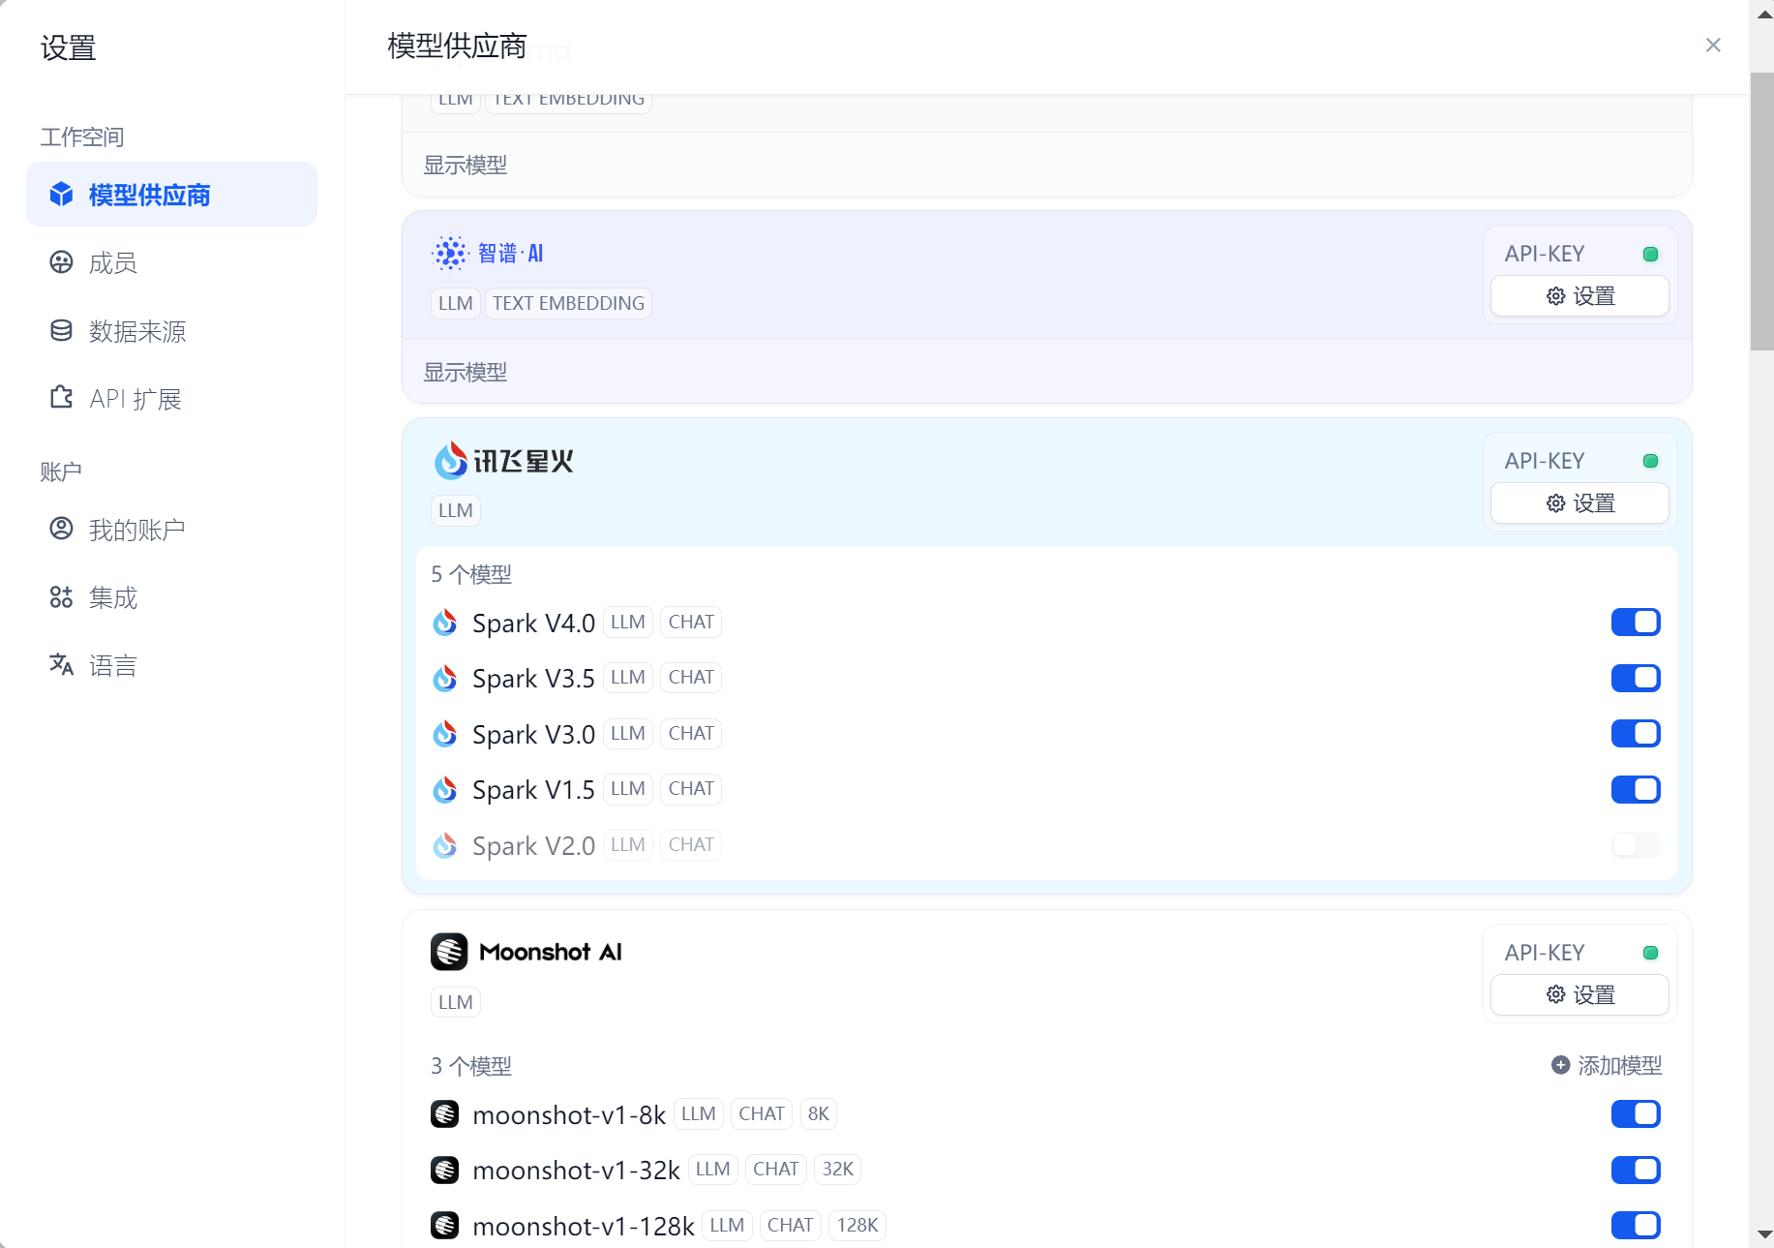Close the settings dialog with X
The image size is (1774, 1248).
[1712, 46]
